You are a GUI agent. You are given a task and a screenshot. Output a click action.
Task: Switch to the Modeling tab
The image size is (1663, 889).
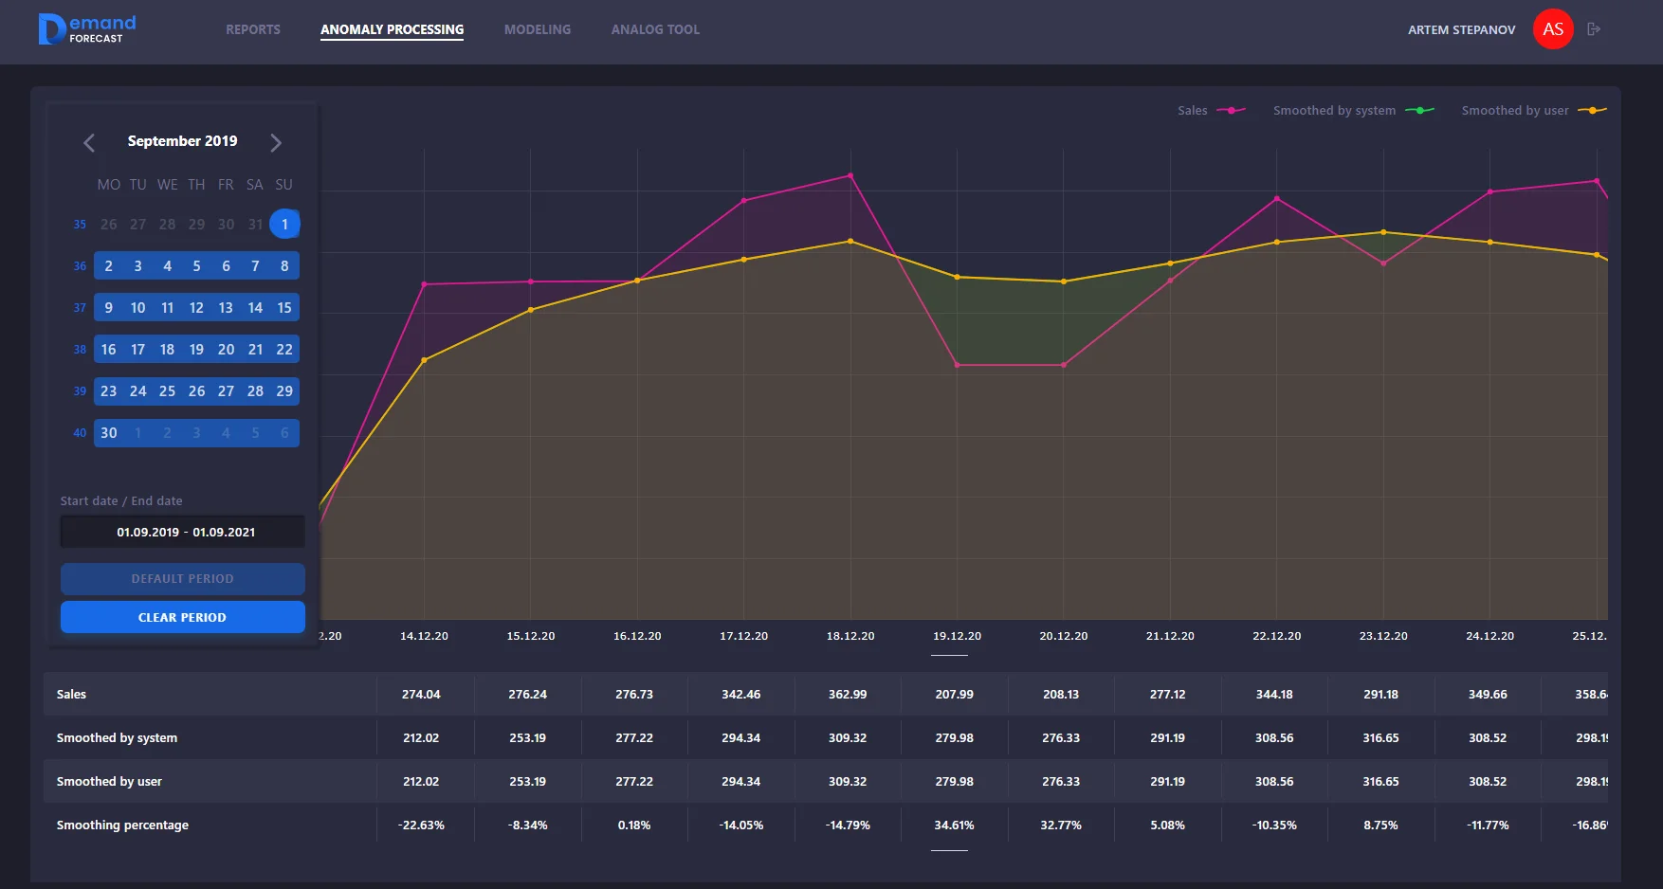tap(538, 29)
